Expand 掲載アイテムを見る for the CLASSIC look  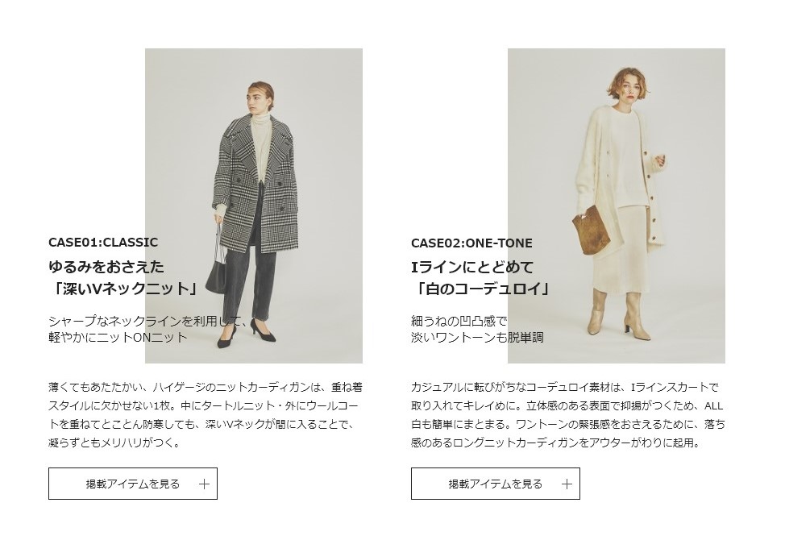pos(133,484)
